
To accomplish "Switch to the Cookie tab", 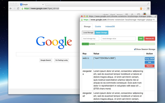I will (x=98, y=27).
